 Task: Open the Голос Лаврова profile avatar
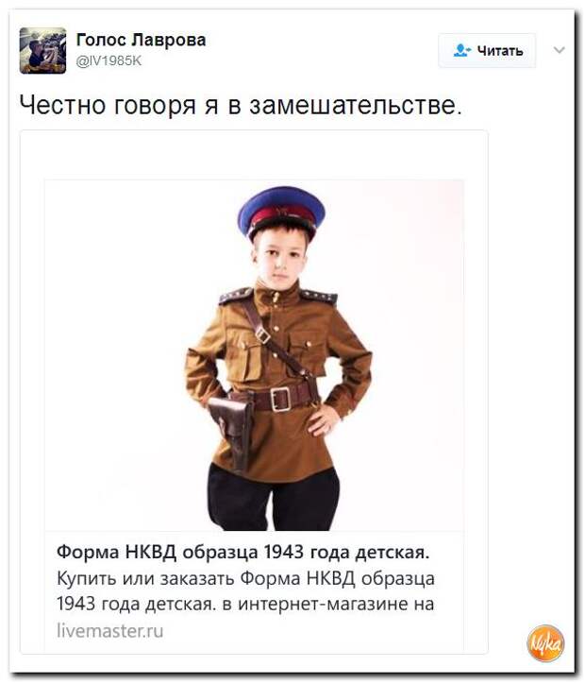tap(42, 50)
